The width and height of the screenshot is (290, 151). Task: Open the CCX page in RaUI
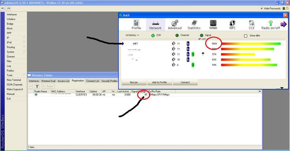pos(252,25)
